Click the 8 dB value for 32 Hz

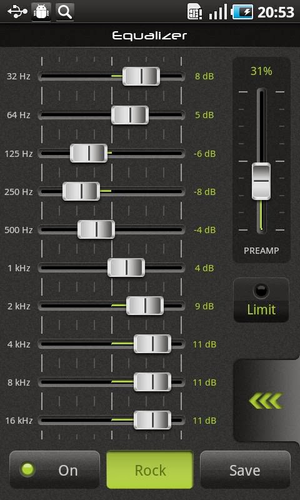[204, 76]
